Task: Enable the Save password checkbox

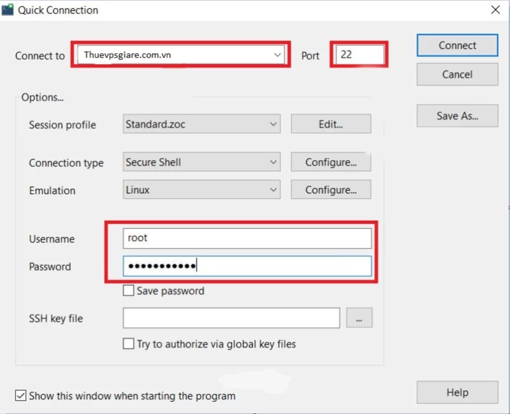Action: 129,290
